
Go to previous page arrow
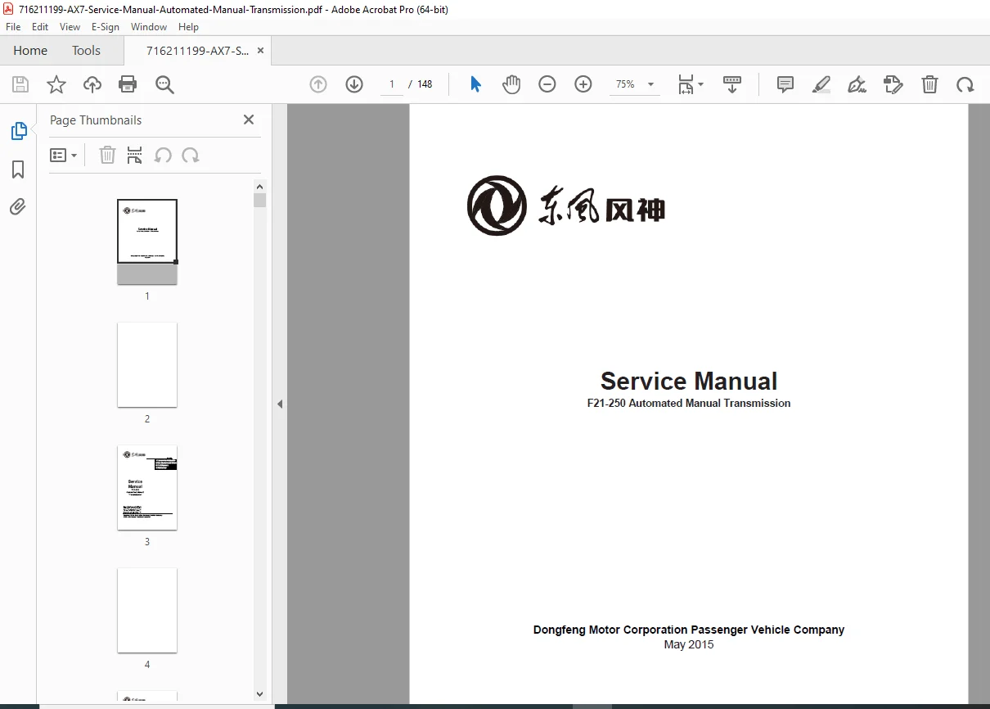(x=318, y=84)
